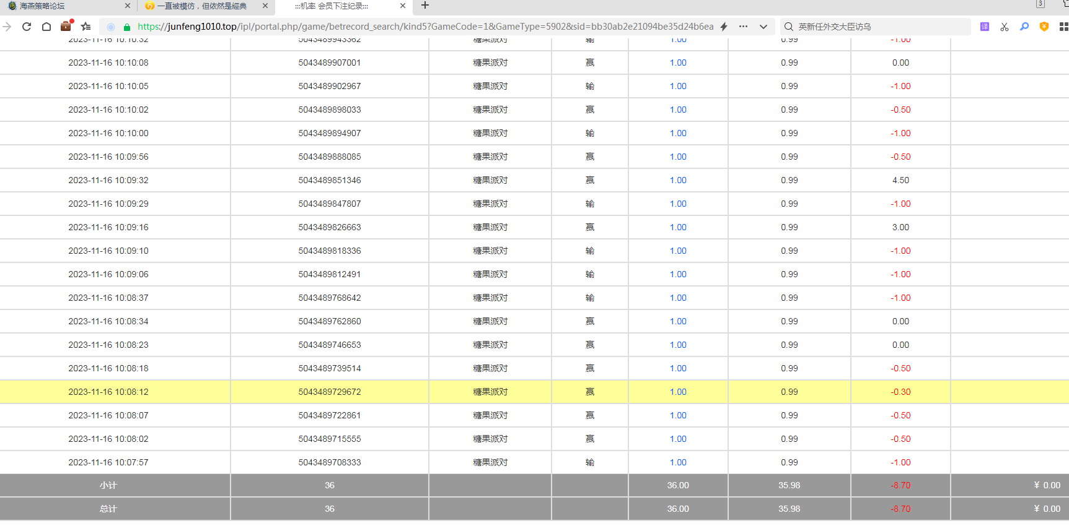Select timestamp 2023-11-16 10:09:10
This screenshot has height=526, width=1069.
pos(108,251)
